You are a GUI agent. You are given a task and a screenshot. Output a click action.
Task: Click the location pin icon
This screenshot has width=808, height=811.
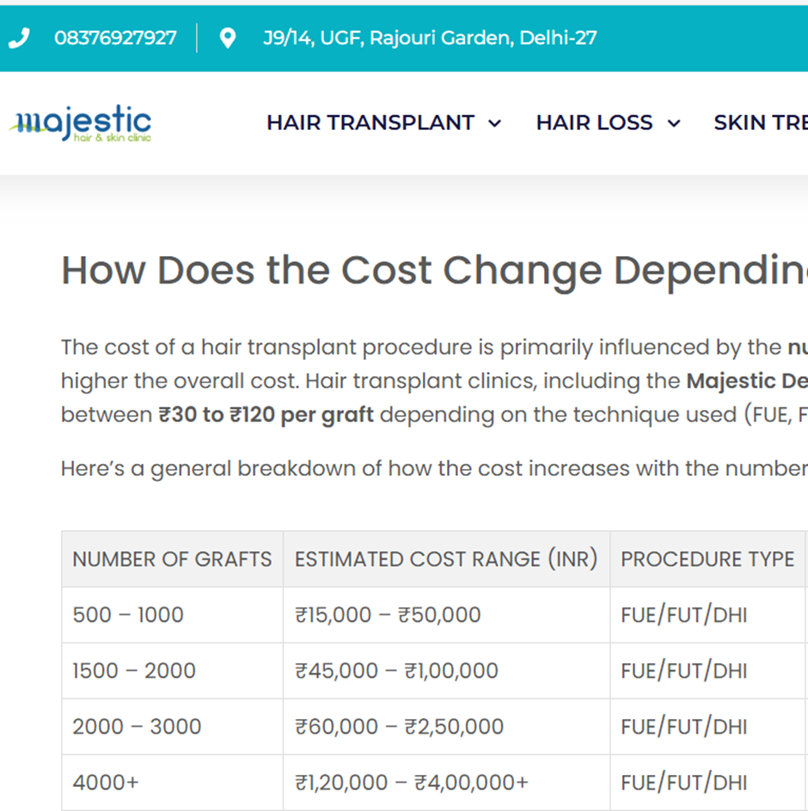click(228, 38)
